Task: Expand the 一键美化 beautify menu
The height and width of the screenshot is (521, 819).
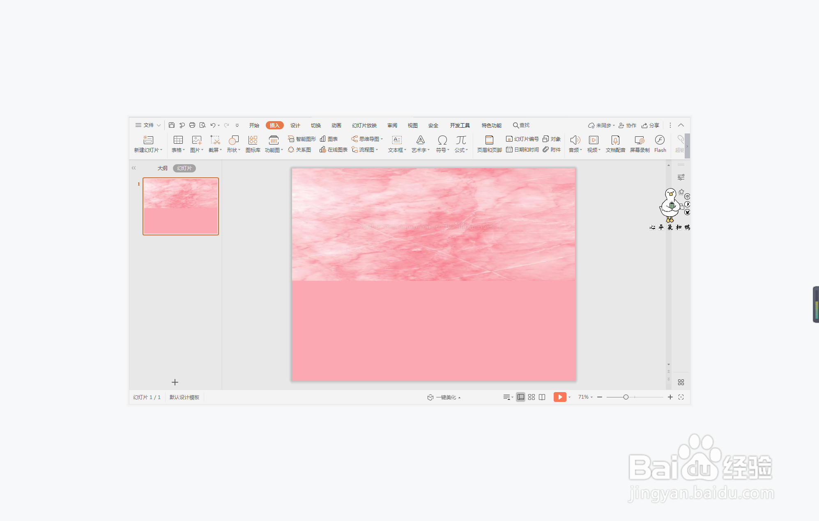Action: (444, 397)
